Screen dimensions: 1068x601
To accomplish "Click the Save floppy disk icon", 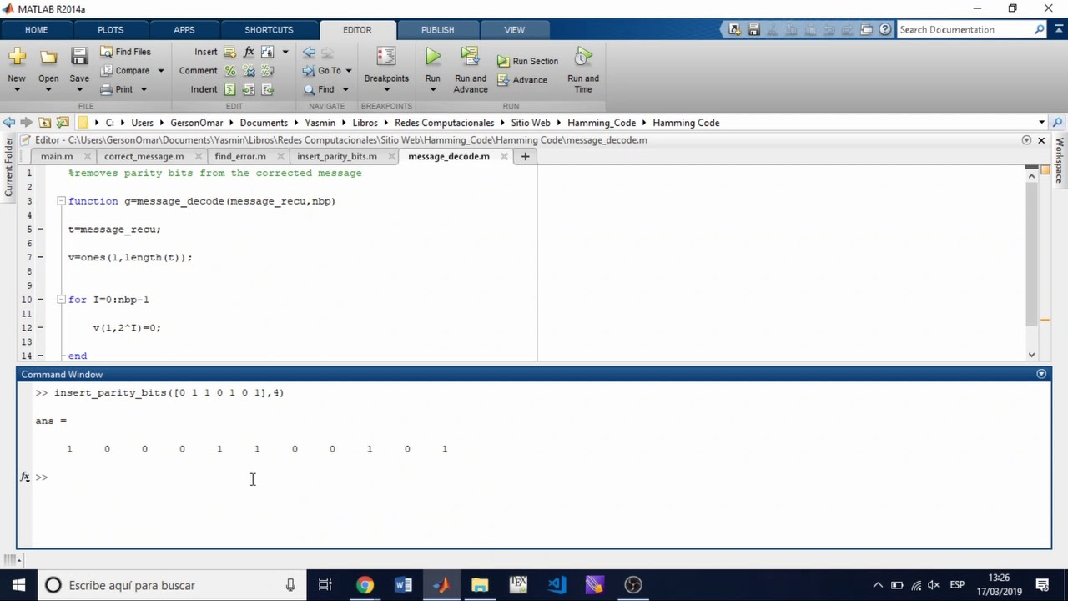I will 79,57.
